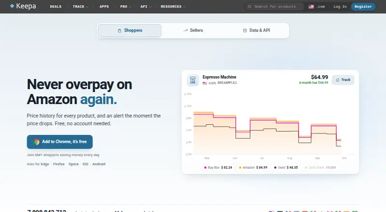Click the price history chart area
The image size is (386, 212).
point(270,125)
